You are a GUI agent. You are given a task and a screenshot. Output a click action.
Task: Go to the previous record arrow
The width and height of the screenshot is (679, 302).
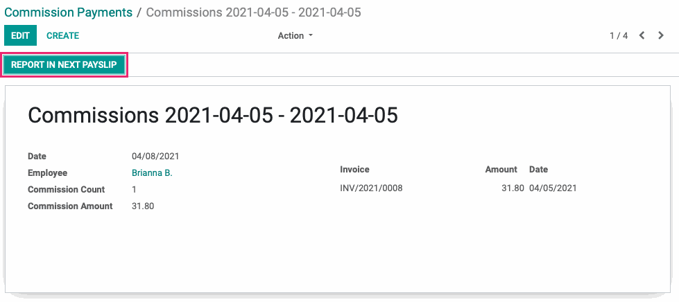642,35
